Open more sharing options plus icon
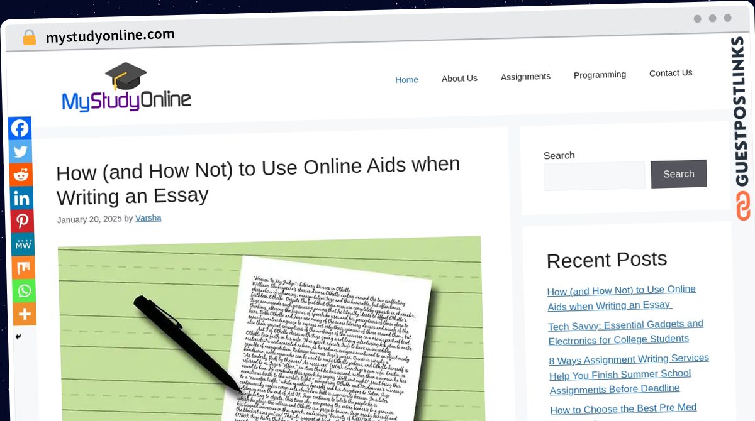Viewport: 755px width, 421px height. (25, 314)
